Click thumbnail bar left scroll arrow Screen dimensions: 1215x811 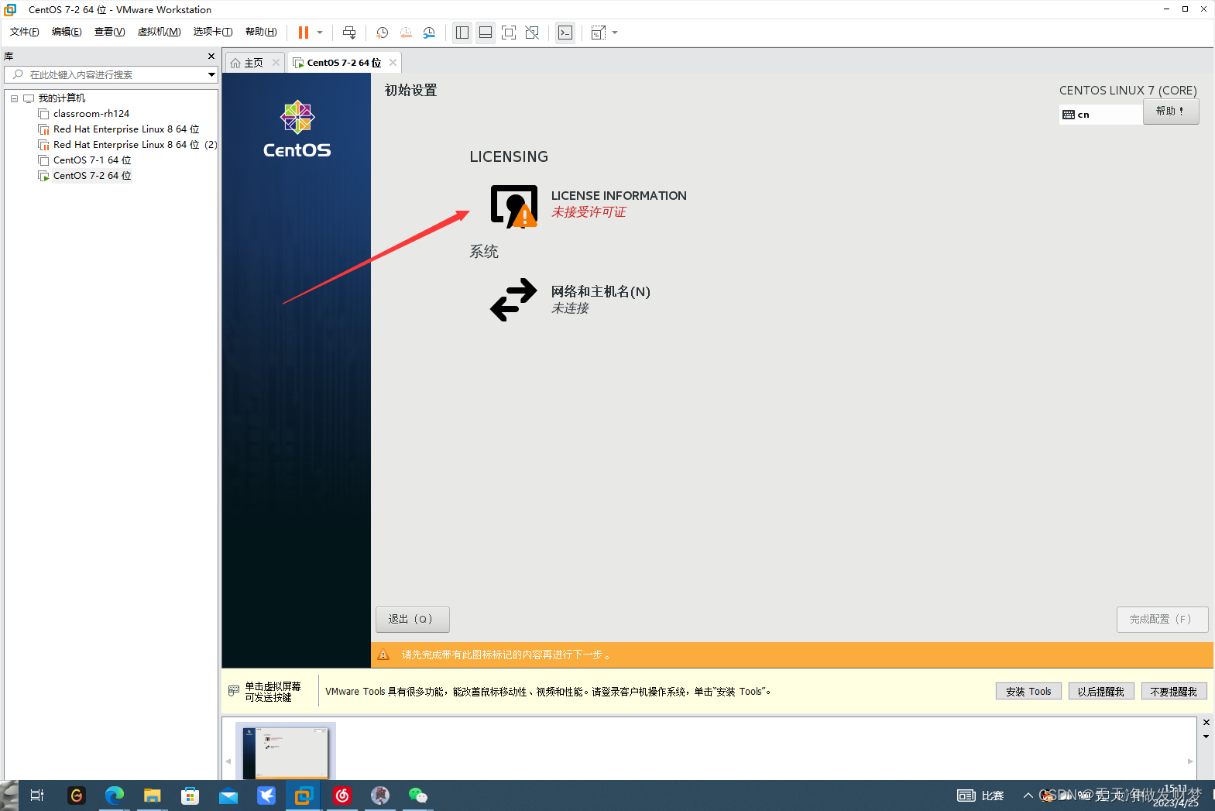228,761
